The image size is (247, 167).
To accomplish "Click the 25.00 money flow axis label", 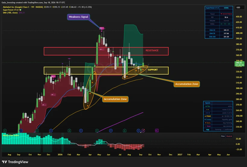I will (238, 139).
